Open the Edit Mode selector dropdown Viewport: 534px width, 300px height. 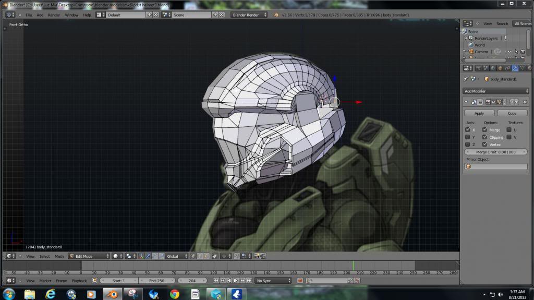click(89, 256)
